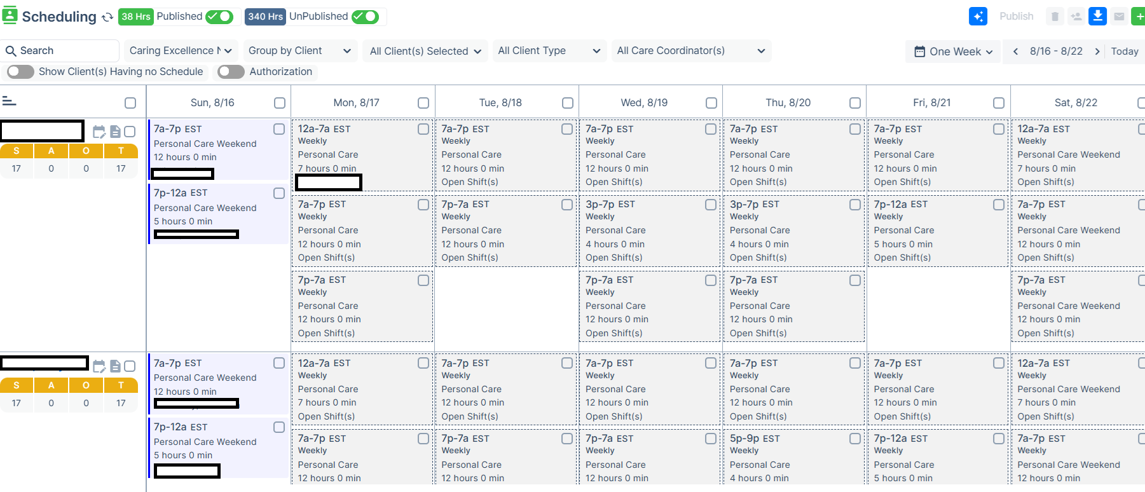
Task: Click the Tue, 8/18 column header
Action: click(x=500, y=103)
